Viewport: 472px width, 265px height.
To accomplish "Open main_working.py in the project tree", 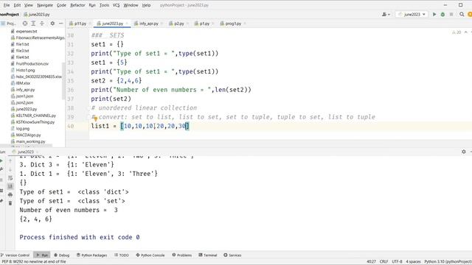I will (30, 141).
